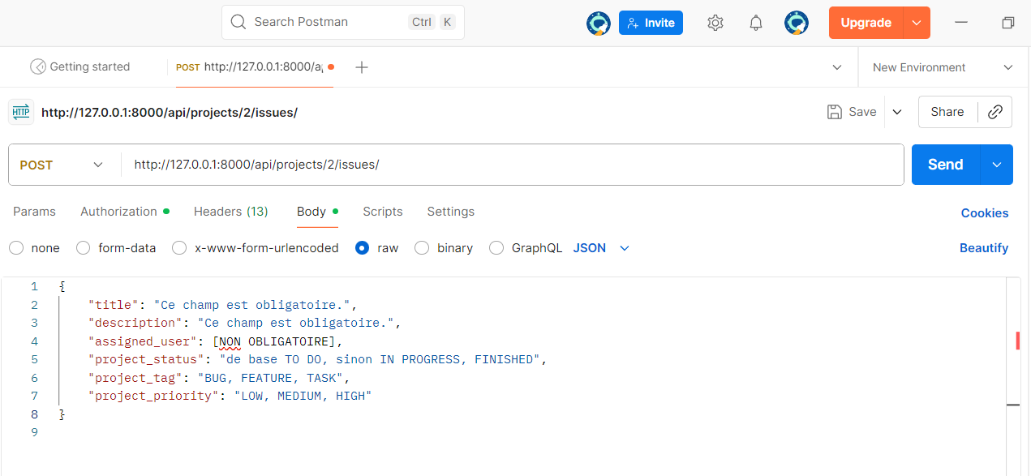Choose none as the body type
This screenshot has height=476, width=1031.
[16, 248]
